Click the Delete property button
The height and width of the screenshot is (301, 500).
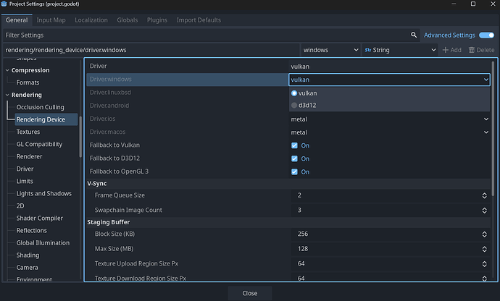(480, 50)
